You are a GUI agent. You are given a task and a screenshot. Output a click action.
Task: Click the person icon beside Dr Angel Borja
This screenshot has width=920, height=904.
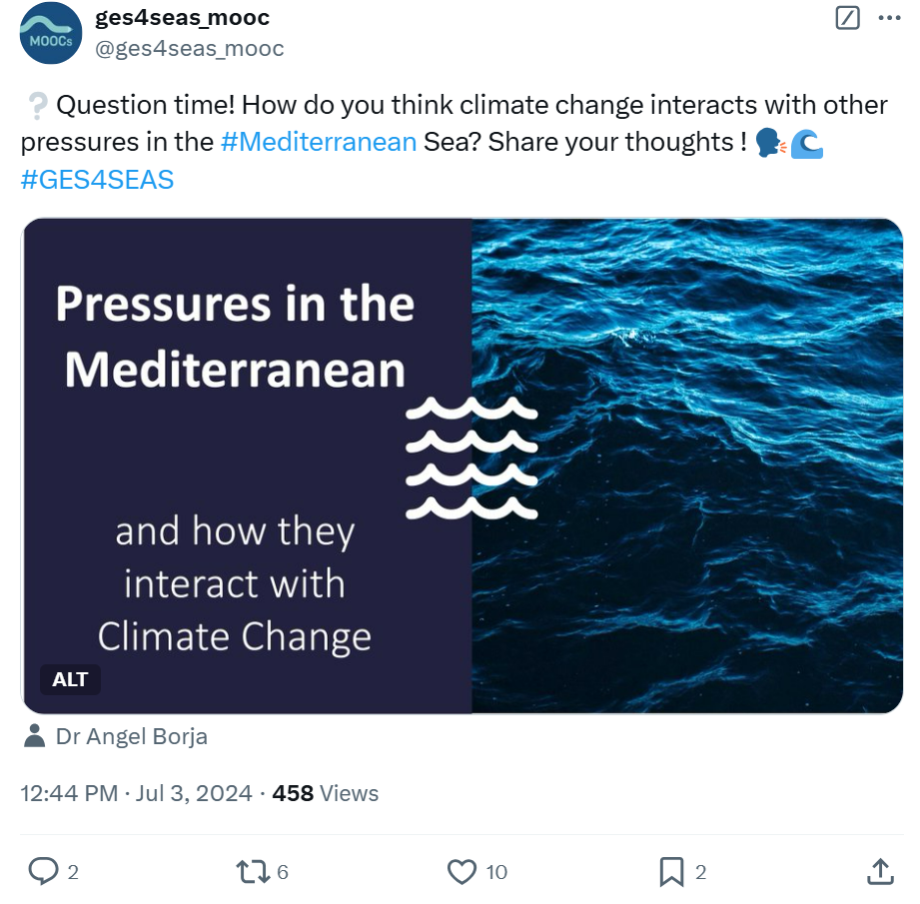tap(34, 737)
